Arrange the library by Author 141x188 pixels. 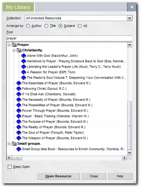28,26
